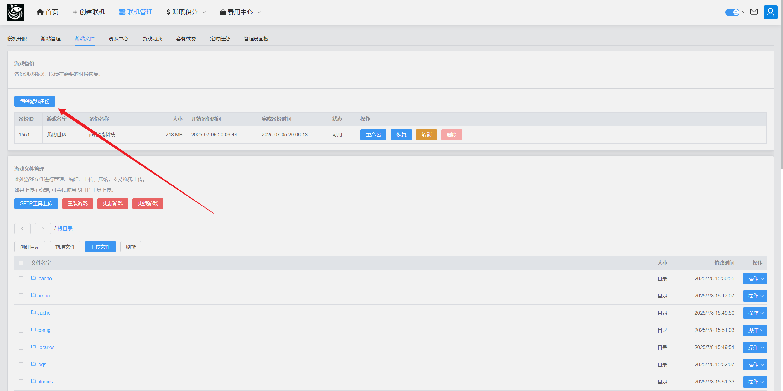783x391 pixels.
Task: Open the user profile avatar icon
Action: [x=770, y=12]
